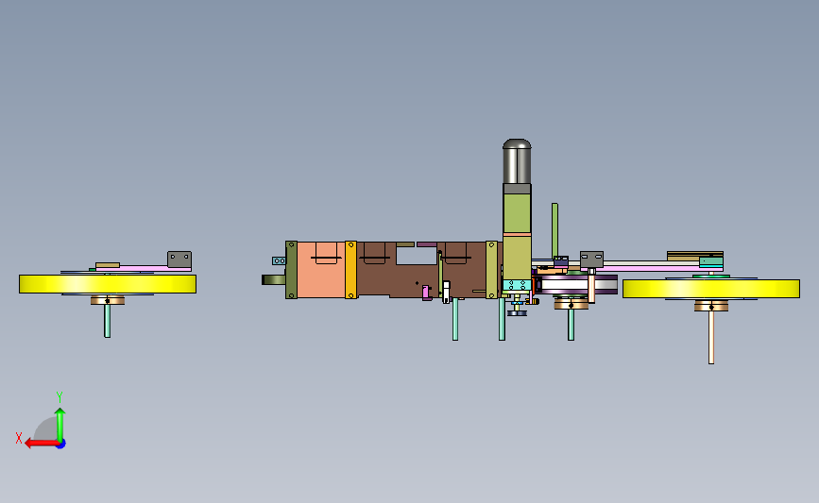Viewport: 819px width, 503px height.
Task: Select the thin tall green rod right of the motor
Action: pyautogui.click(x=555, y=230)
